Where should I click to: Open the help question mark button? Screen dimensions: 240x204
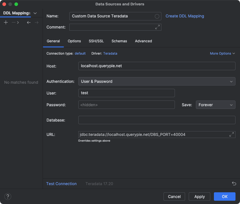click(8, 196)
